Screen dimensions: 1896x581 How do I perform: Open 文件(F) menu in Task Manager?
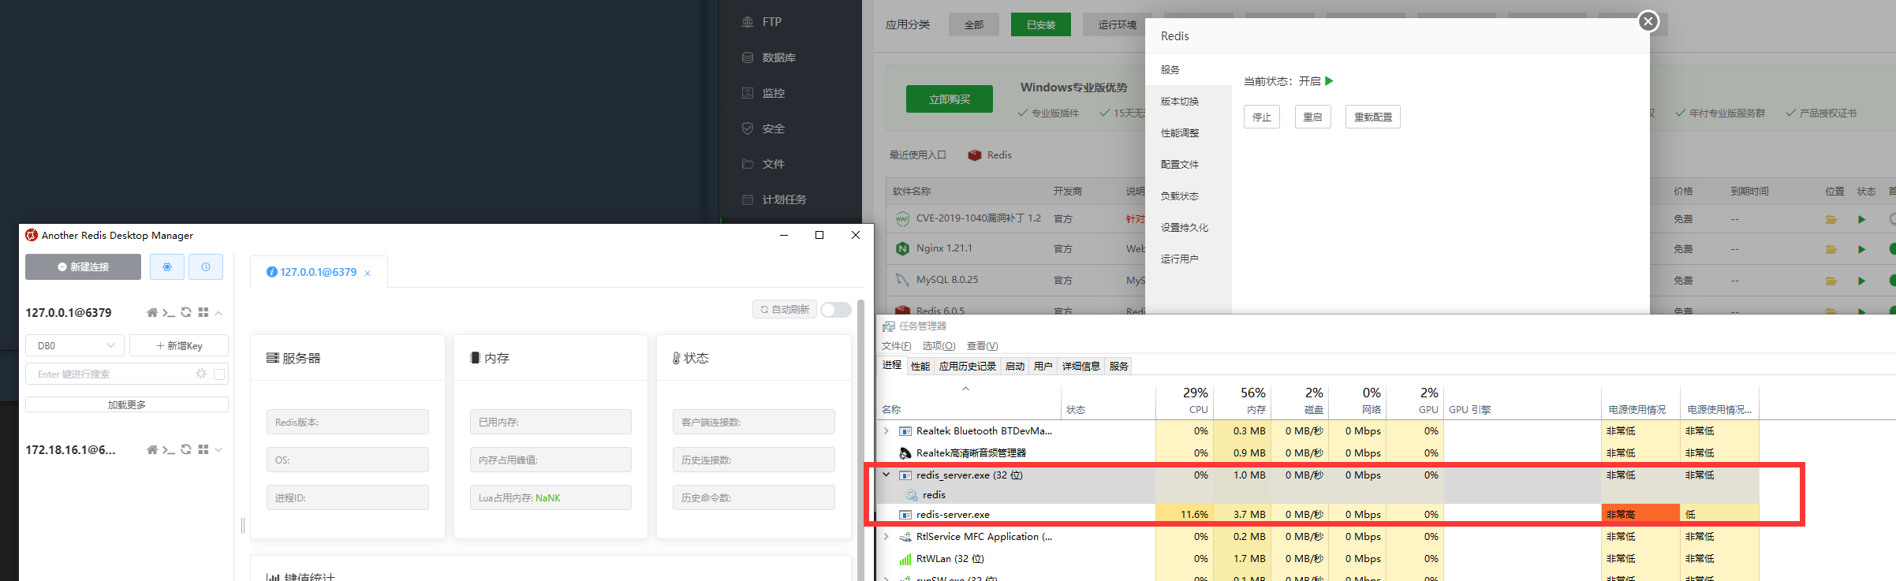[x=896, y=346]
